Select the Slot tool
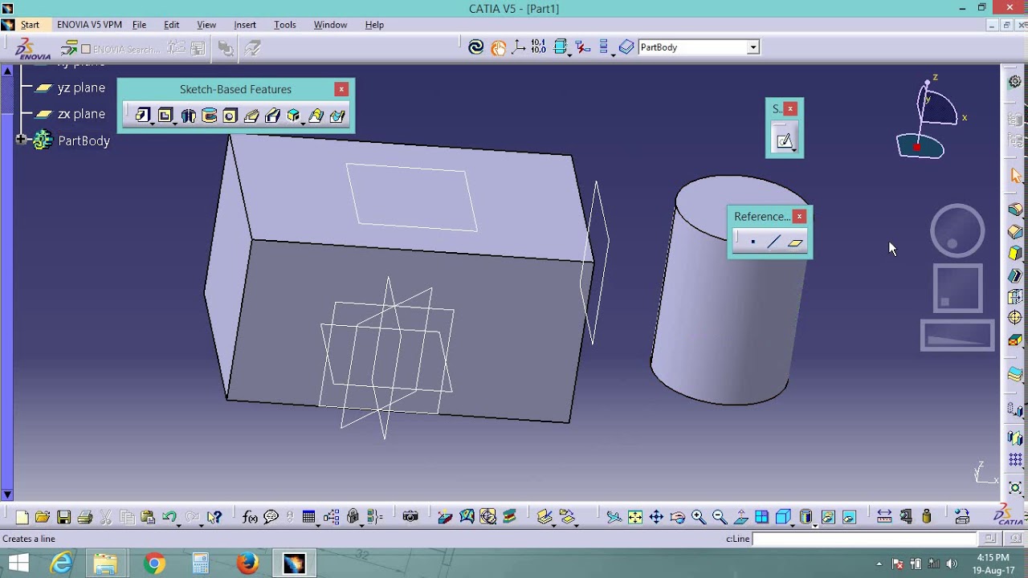The width and height of the screenshot is (1028, 578). (x=272, y=116)
